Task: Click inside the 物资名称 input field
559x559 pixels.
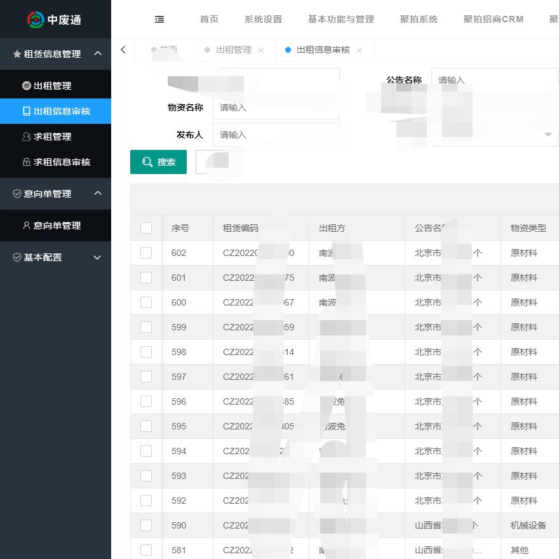Action: tap(276, 107)
